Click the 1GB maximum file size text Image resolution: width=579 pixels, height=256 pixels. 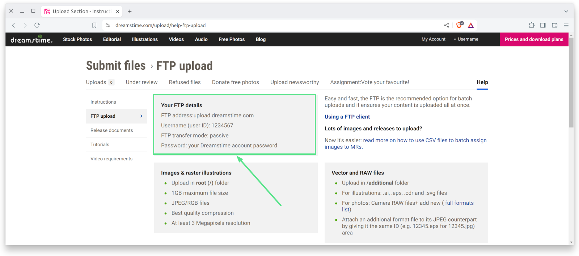[x=200, y=193]
